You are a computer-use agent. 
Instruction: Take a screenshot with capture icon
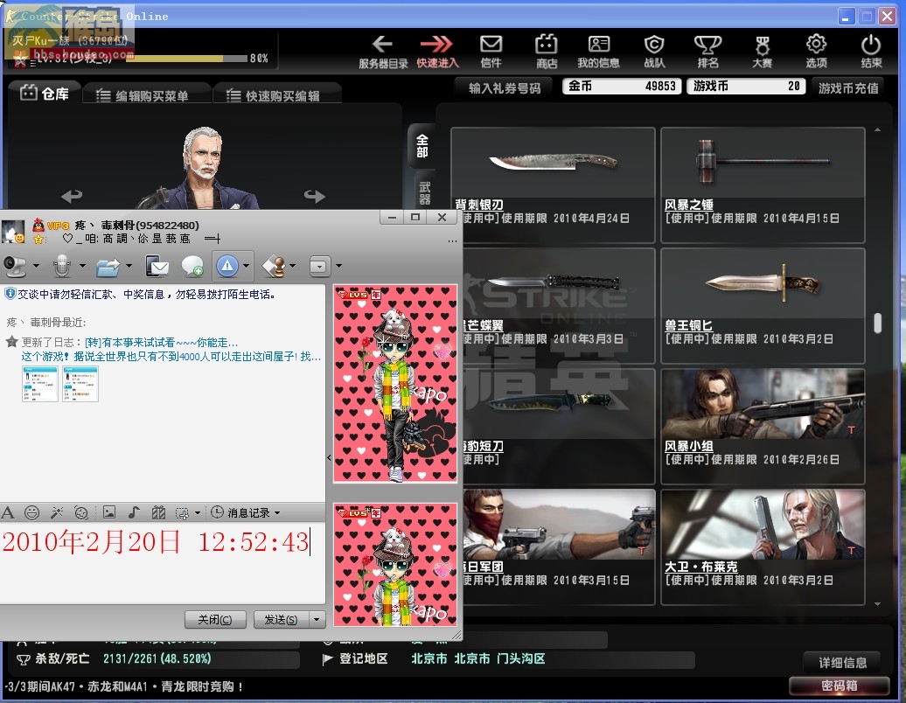(x=182, y=513)
